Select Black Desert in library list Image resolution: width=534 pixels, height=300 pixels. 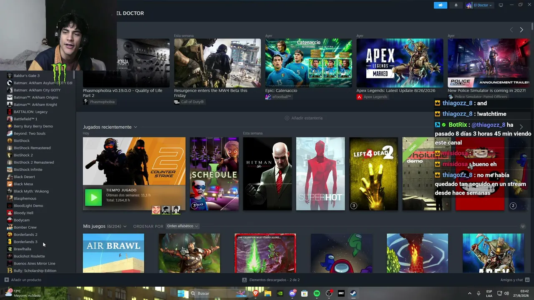pos(24,177)
